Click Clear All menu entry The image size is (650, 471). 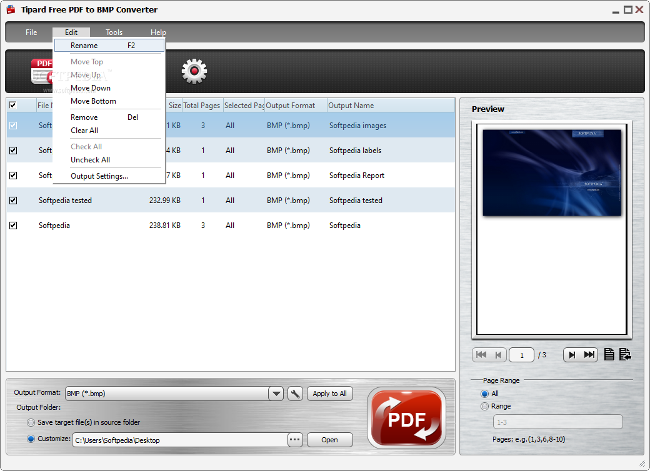pos(109,131)
